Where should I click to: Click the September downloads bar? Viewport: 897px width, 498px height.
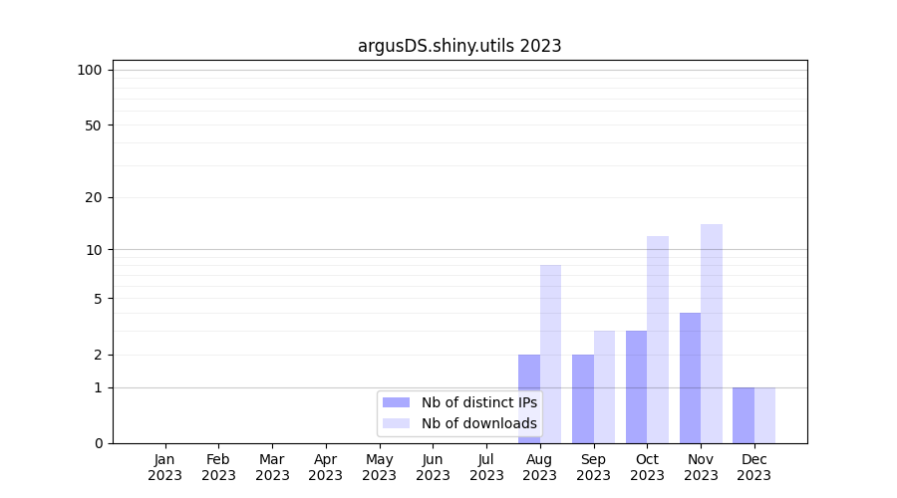tap(604, 386)
